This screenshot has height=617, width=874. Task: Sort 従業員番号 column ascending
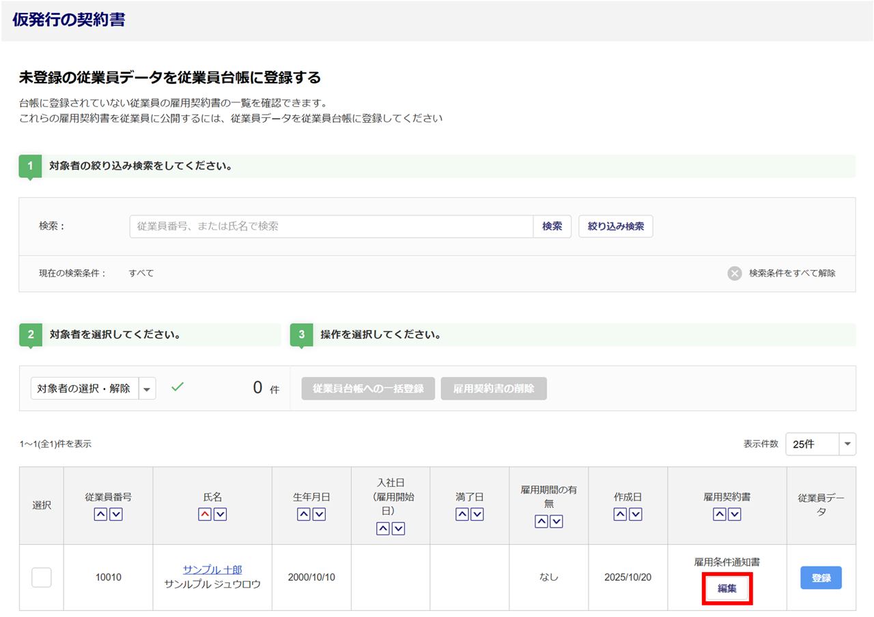[100, 515]
